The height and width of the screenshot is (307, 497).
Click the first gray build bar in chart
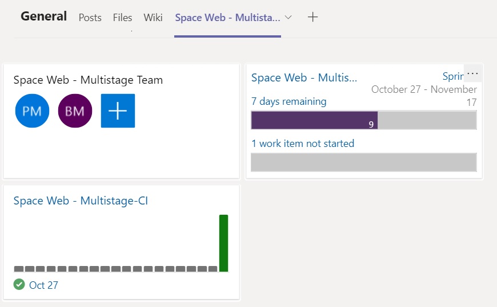coord(19,269)
